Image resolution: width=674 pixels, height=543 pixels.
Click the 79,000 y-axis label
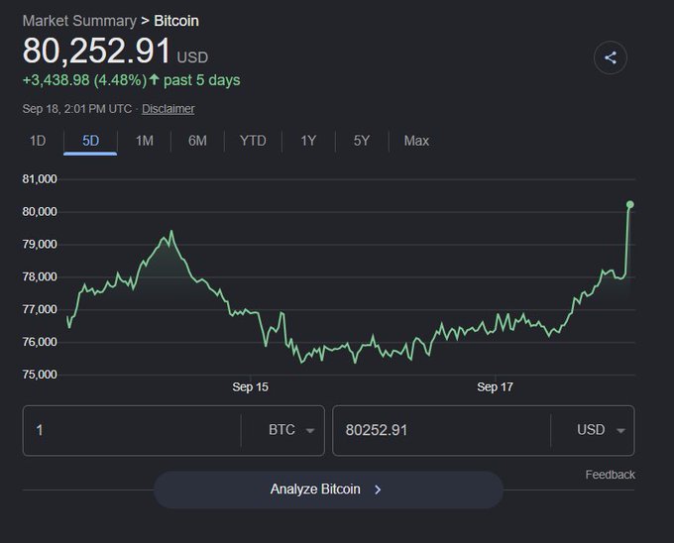pos(40,245)
